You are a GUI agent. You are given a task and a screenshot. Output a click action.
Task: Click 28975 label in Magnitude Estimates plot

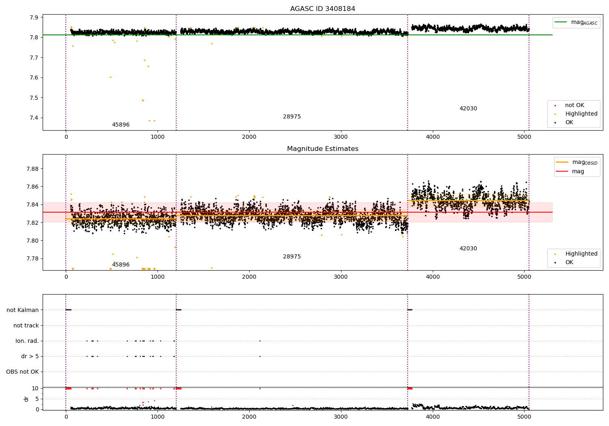click(292, 256)
